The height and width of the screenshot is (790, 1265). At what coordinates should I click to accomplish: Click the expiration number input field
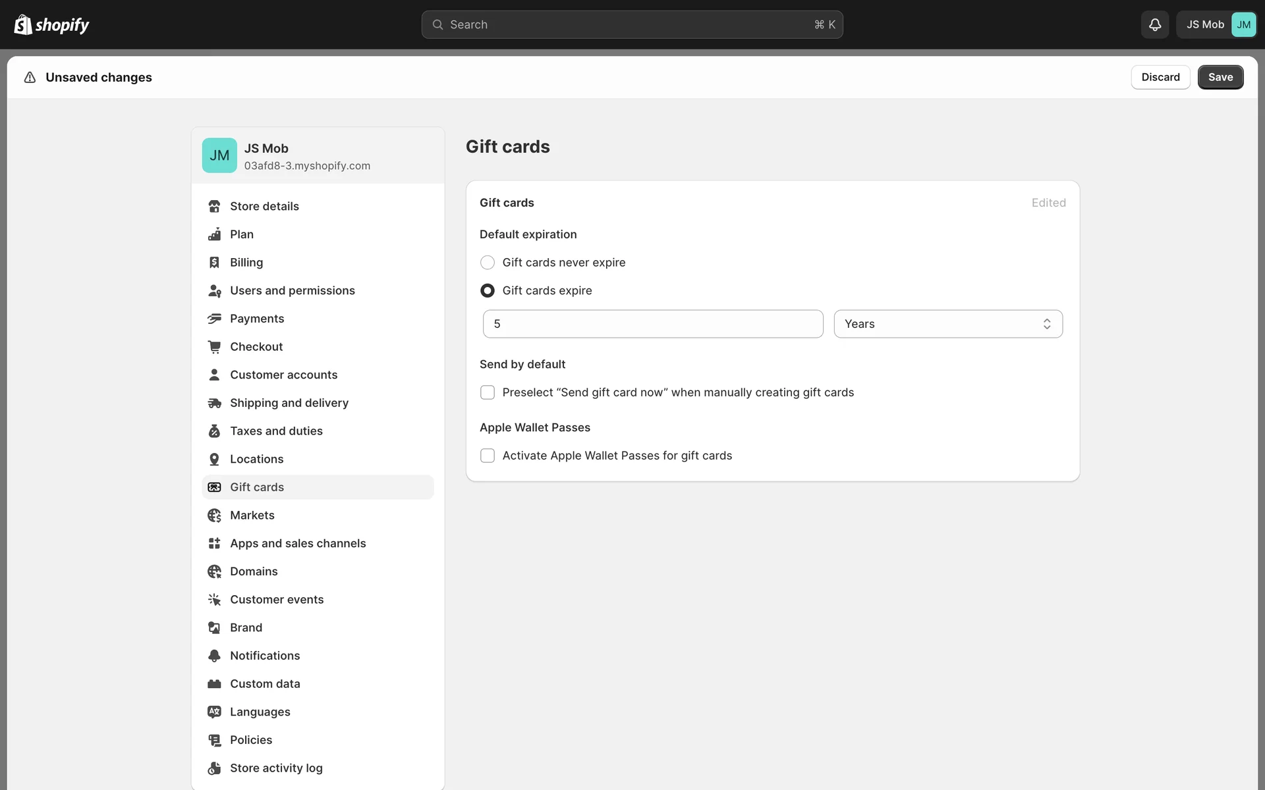[652, 324]
